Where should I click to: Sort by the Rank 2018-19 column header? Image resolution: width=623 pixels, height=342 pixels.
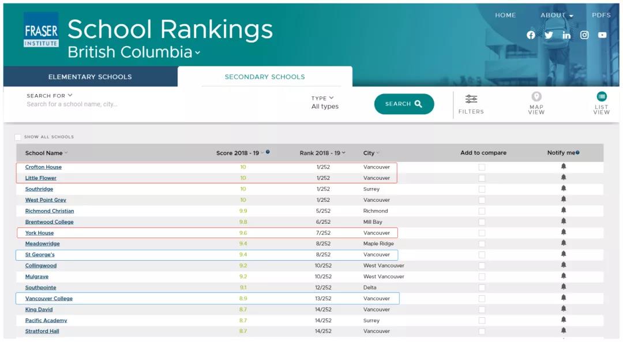pos(322,153)
